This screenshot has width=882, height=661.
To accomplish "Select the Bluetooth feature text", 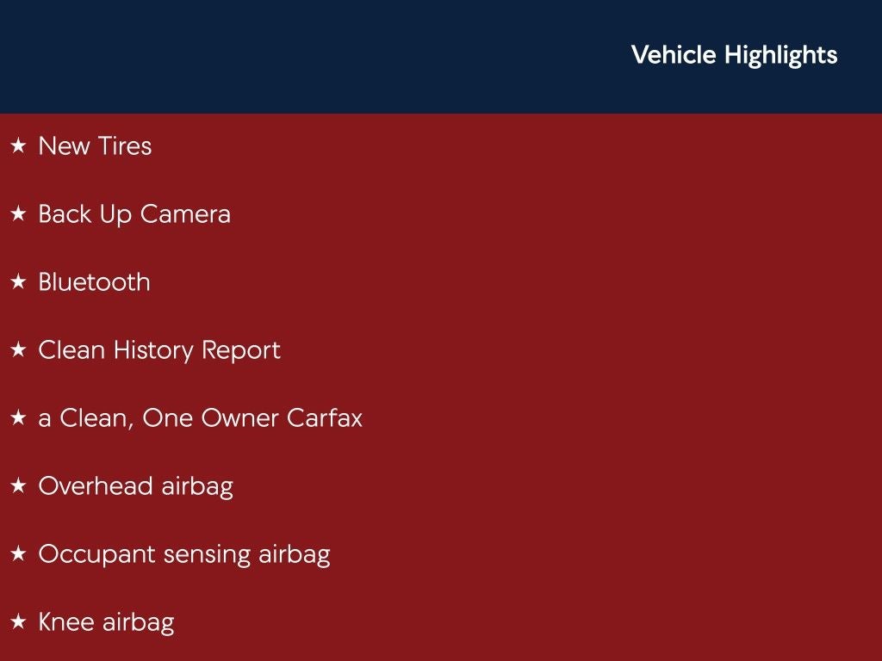I will pos(94,282).
